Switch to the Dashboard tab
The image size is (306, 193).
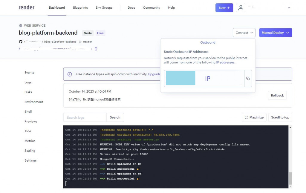pyautogui.click(x=57, y=7)
